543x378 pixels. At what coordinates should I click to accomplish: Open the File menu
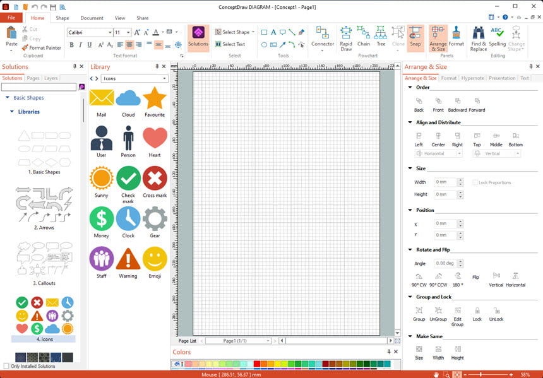click(x=11, y=18)
